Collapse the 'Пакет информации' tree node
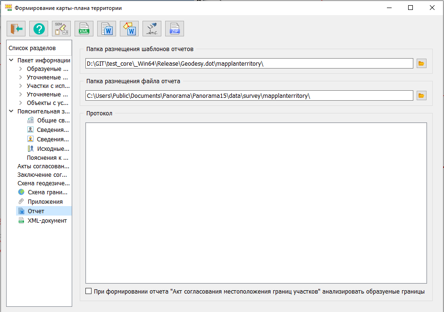 11,60
